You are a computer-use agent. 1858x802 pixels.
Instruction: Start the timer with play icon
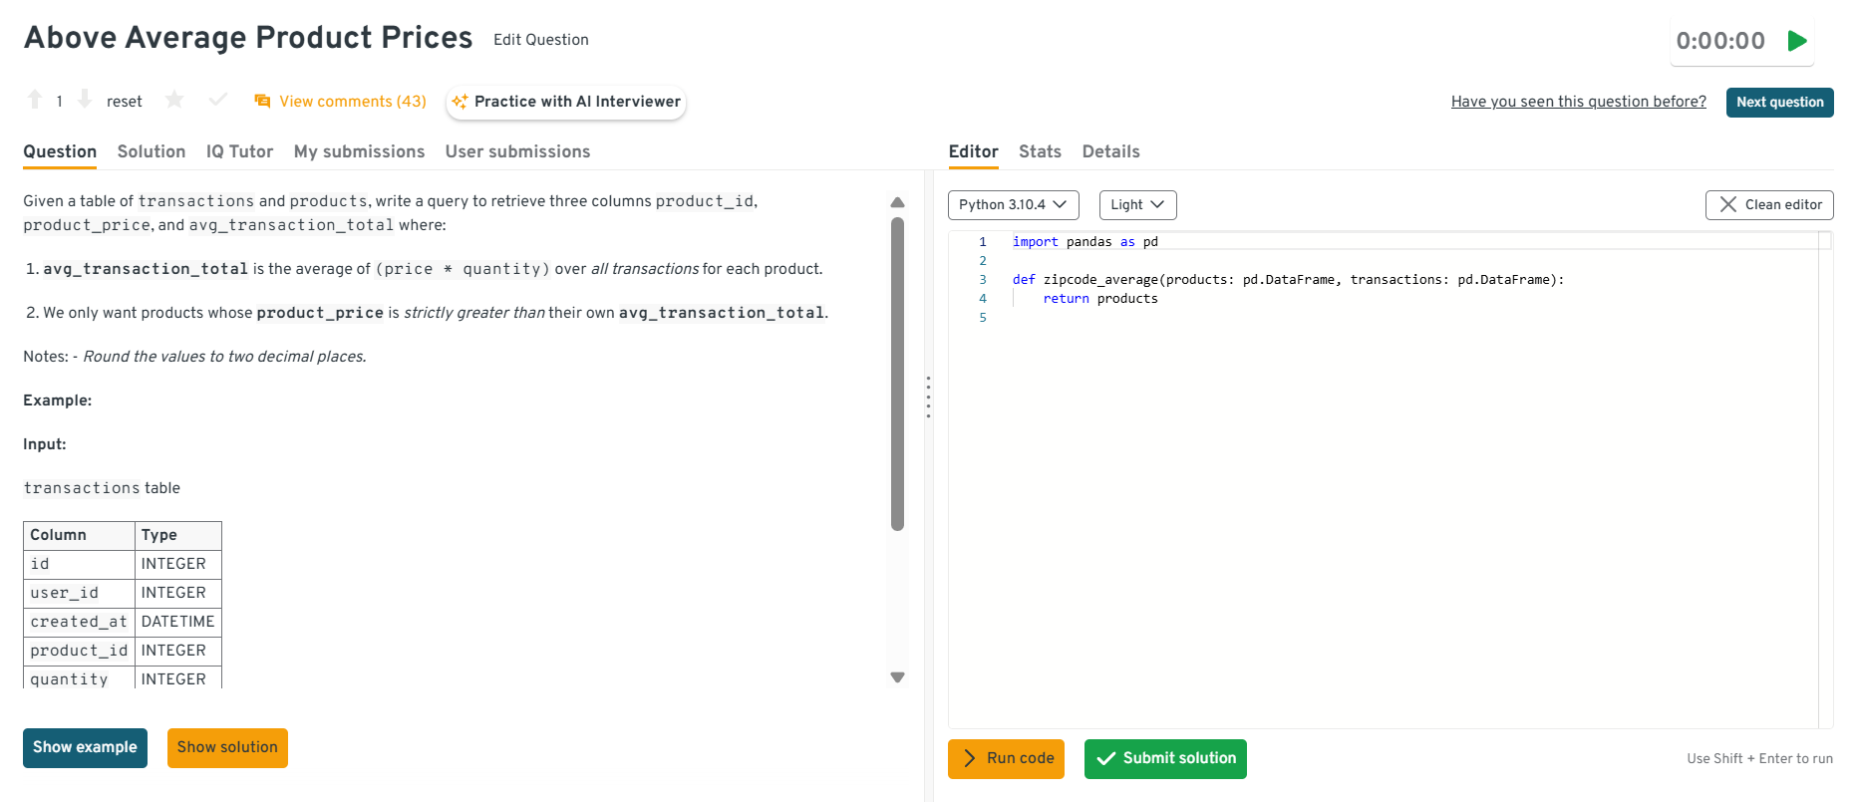(x=1797, y=41)
